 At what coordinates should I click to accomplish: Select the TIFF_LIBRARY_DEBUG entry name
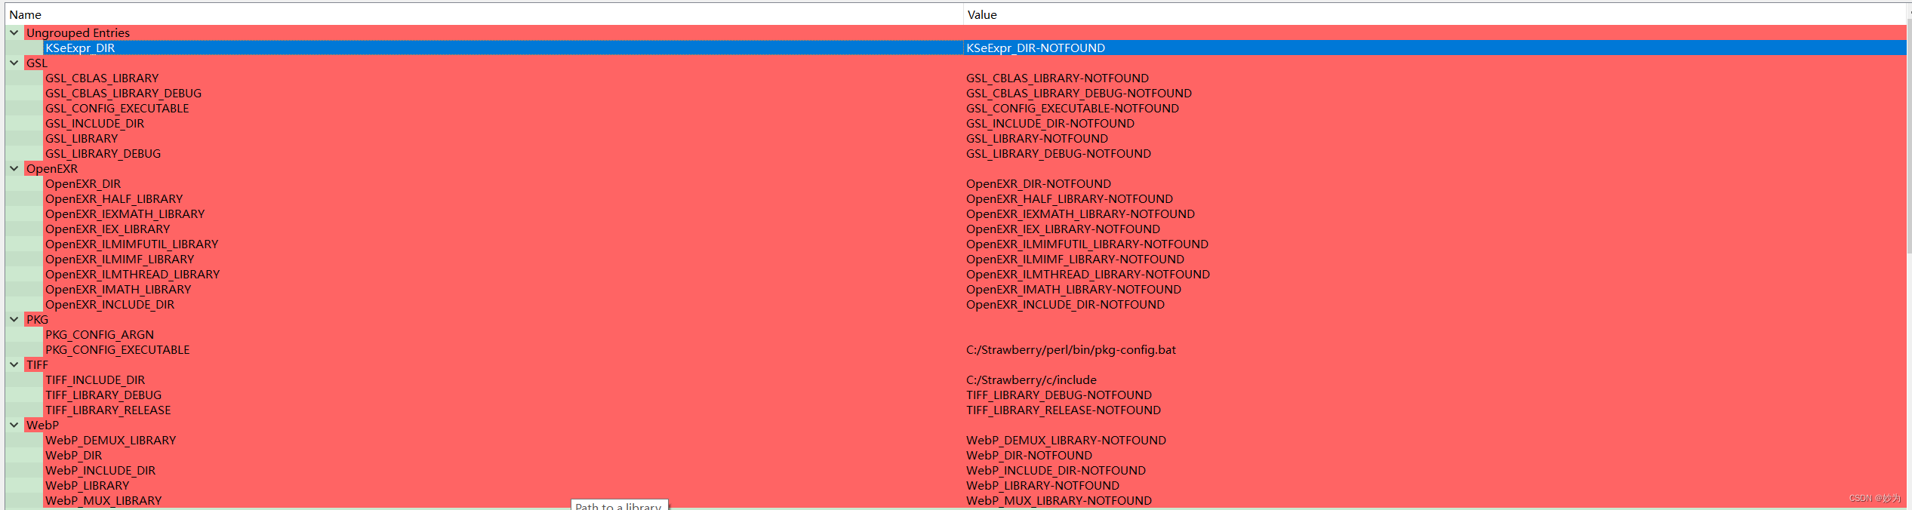point(103,395)
